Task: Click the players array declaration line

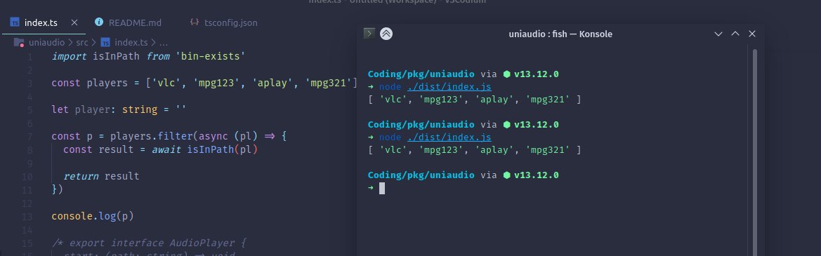Action: point(204,83)
